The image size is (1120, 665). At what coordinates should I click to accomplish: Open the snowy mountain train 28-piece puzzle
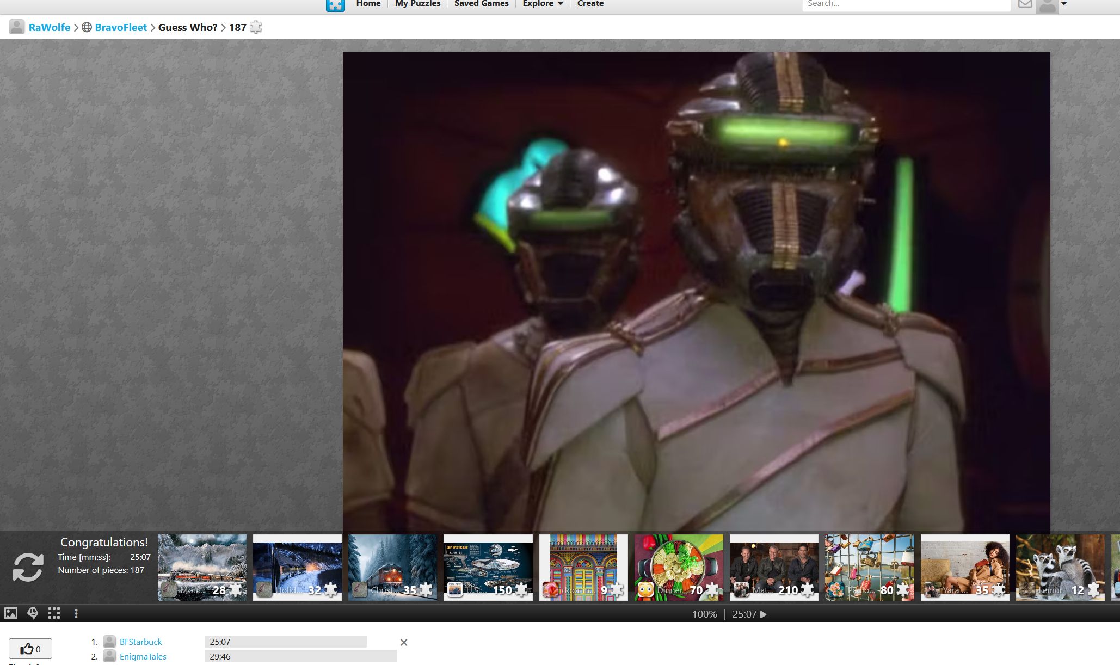click(x=202, y=567)
